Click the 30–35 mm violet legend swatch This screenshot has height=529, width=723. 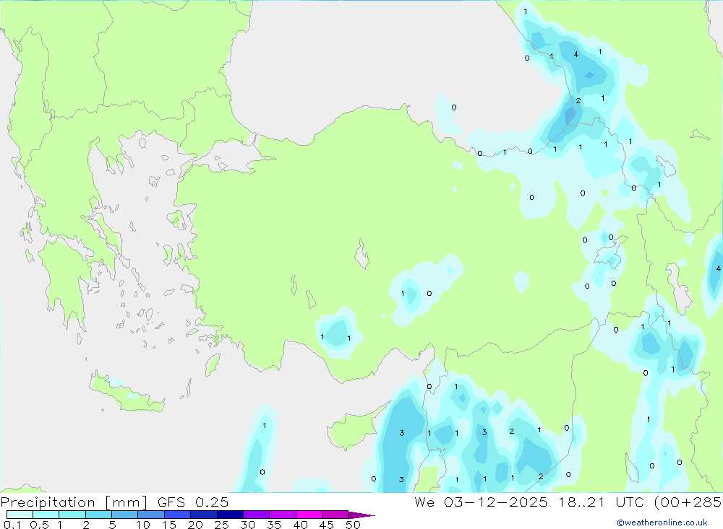[x=257, y=515]
